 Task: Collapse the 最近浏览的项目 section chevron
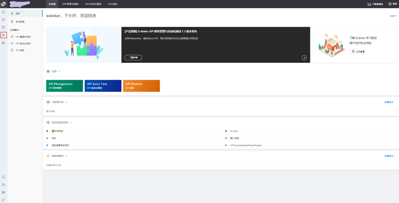coord(71,122)
